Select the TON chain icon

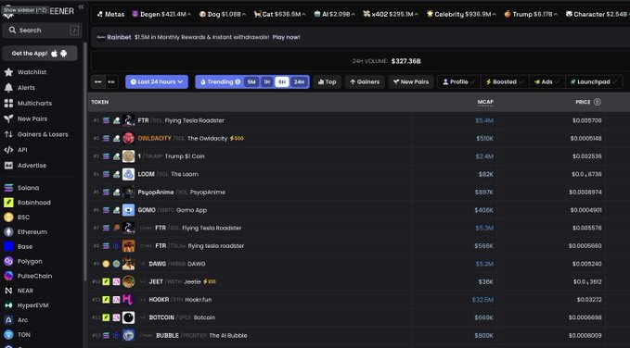pos(8,335)
